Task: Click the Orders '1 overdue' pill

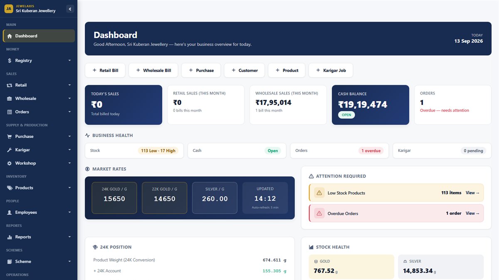Action: pos(371,151)
